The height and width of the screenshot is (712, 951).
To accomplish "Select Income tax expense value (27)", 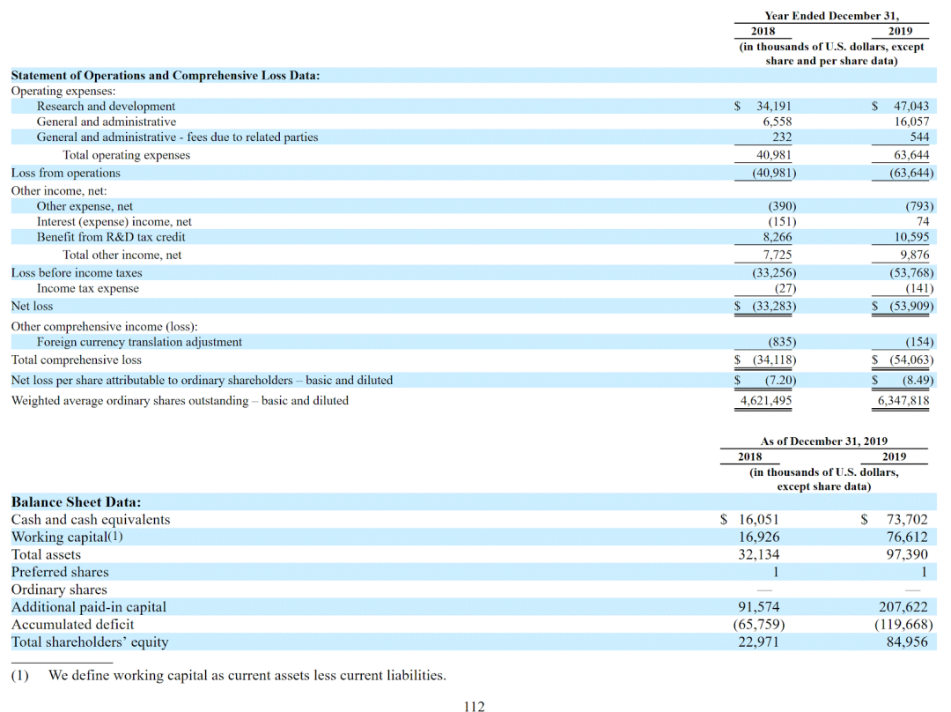I will click(x=785, y=288).
